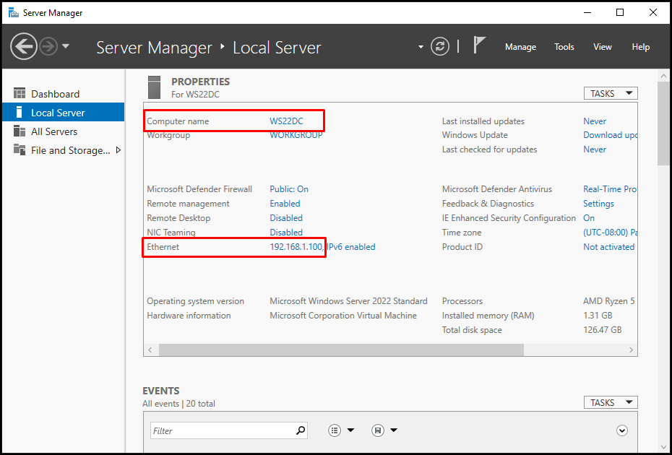
Task: Click the NIC Teaming Disabled link
Action: (x=286, y=233)
